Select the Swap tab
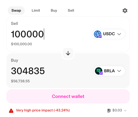The height and width of the screenshot is (117, 138). (x=16, y=11)
